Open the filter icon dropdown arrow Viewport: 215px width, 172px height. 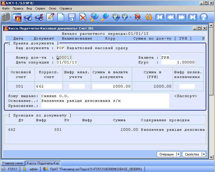[130, 17]
